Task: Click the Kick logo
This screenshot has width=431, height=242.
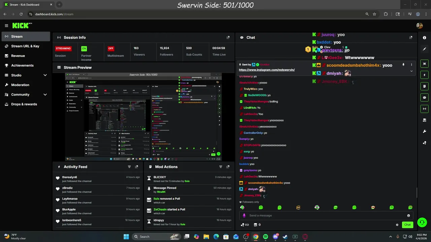Action: click(x=22, y=26)
